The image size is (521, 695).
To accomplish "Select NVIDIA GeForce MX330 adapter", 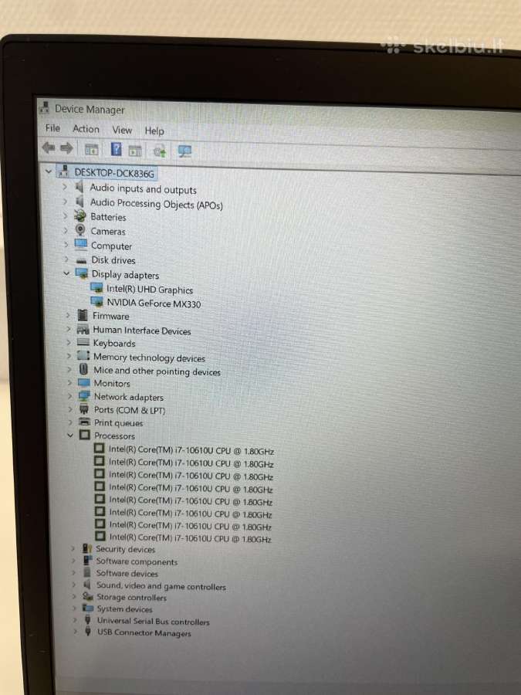I will pyautogui.click(x=154, y=303).
